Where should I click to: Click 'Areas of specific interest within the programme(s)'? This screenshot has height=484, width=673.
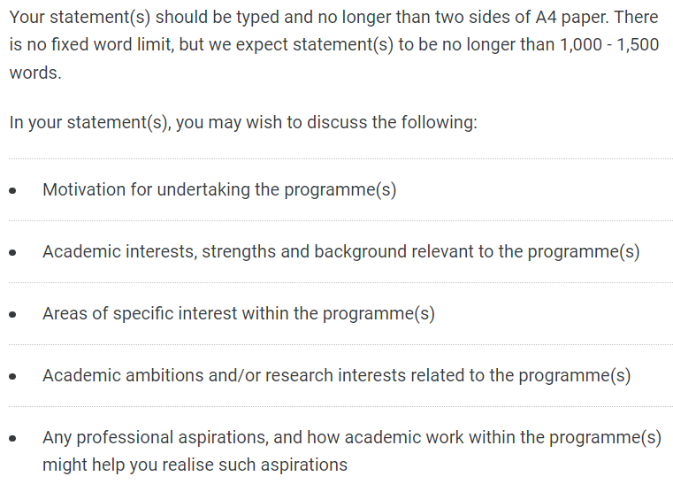[239, 313]
